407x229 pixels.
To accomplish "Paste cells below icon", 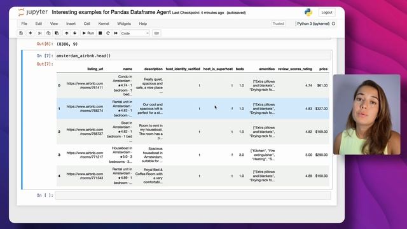I will pos(57,33).
